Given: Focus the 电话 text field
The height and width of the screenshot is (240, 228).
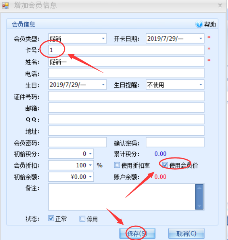Looking at the screenshot, I should (126, 73).
